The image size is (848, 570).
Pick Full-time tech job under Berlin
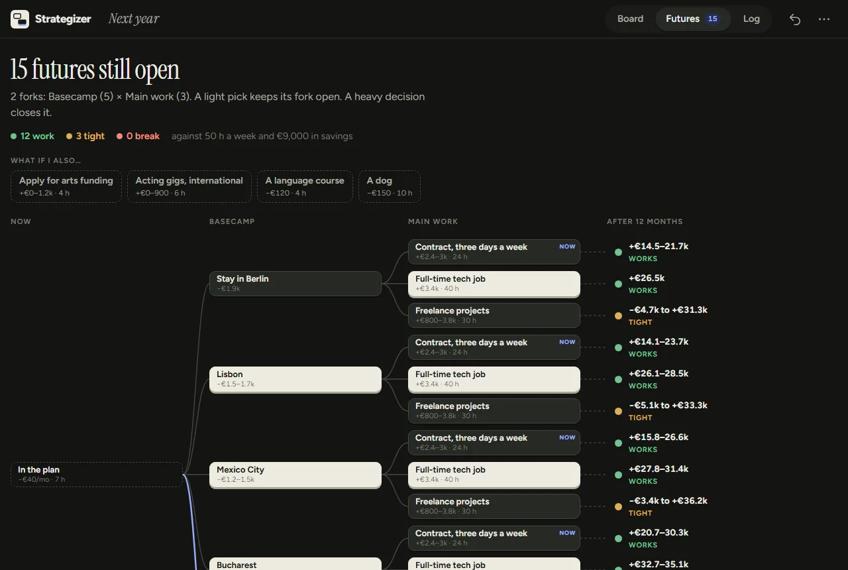point(494,284)
